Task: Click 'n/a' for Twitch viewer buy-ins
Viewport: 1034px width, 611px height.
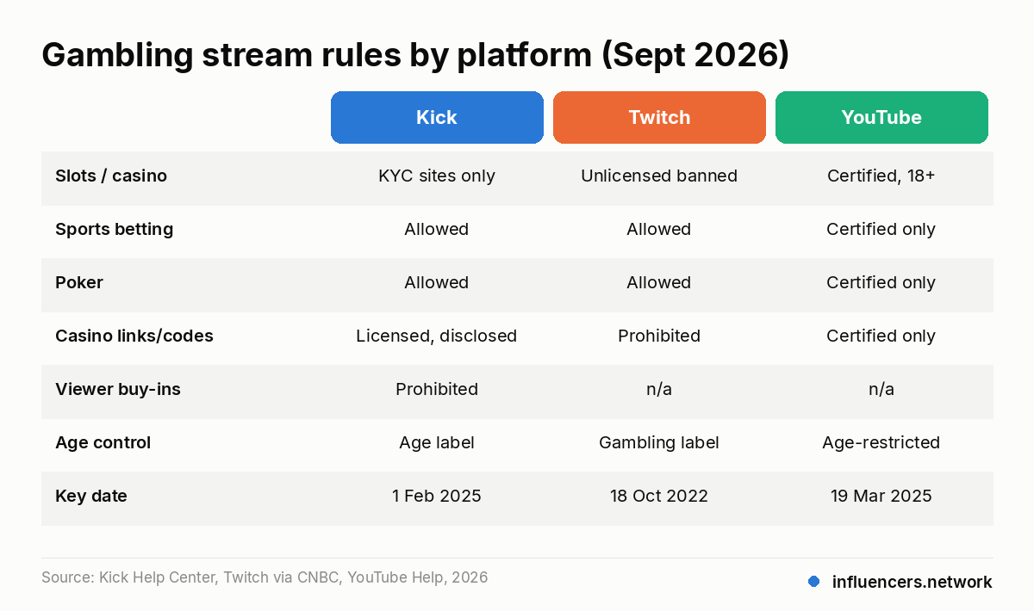Action: [x=659, y=389]
